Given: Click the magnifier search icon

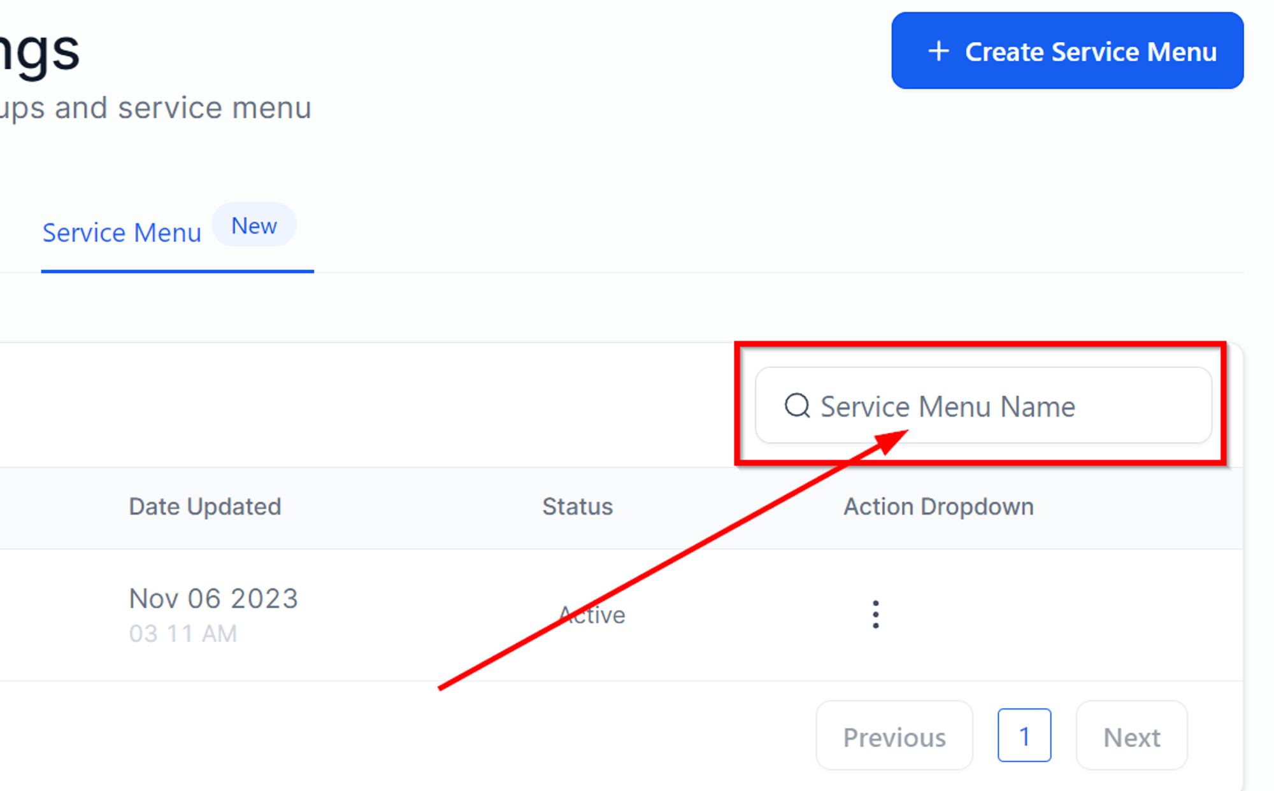Looking at the screenshot, I should point(797,405).
